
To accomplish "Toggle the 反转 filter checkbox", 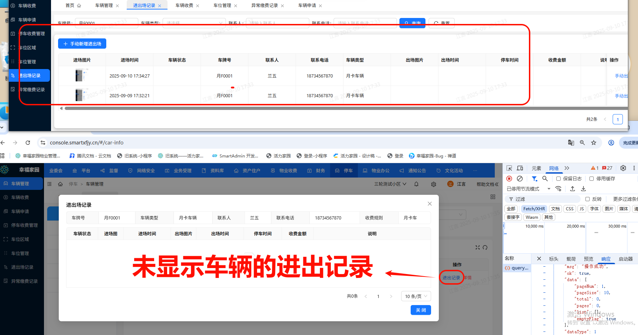I will click(588, 199).
